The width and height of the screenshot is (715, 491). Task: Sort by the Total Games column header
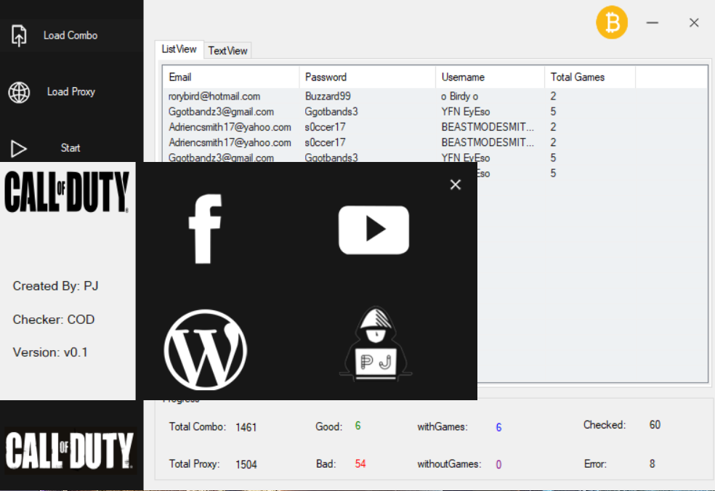click(x=590, y=77)
